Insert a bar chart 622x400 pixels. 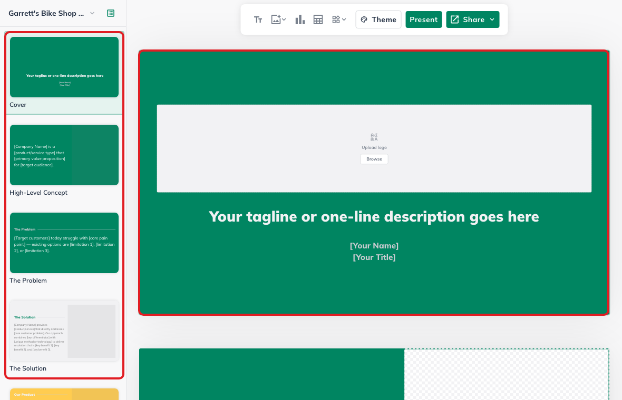pos(300,20)
